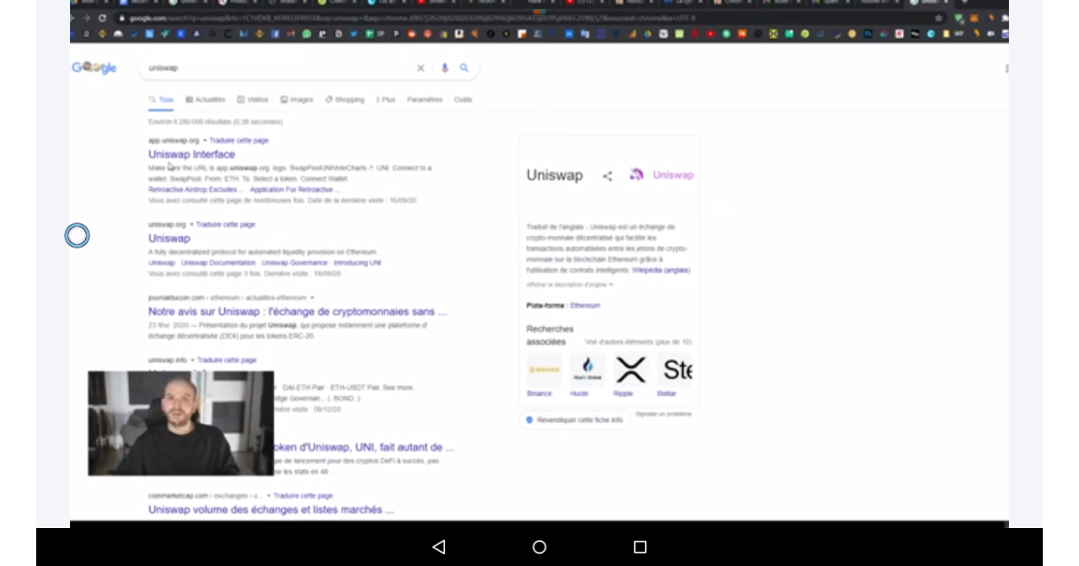Open dropdown arrow beside journalducoin.com breadcrumb

pyautogui.click(x=312, y=298)
